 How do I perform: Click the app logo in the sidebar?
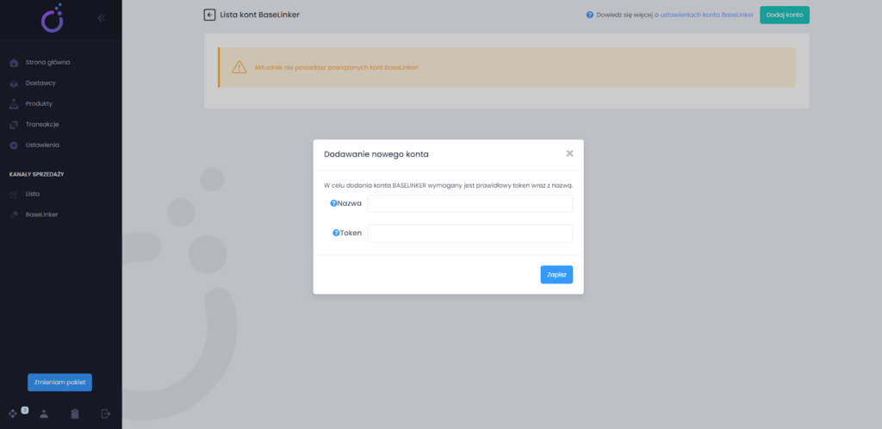click(x=52, y=17)
